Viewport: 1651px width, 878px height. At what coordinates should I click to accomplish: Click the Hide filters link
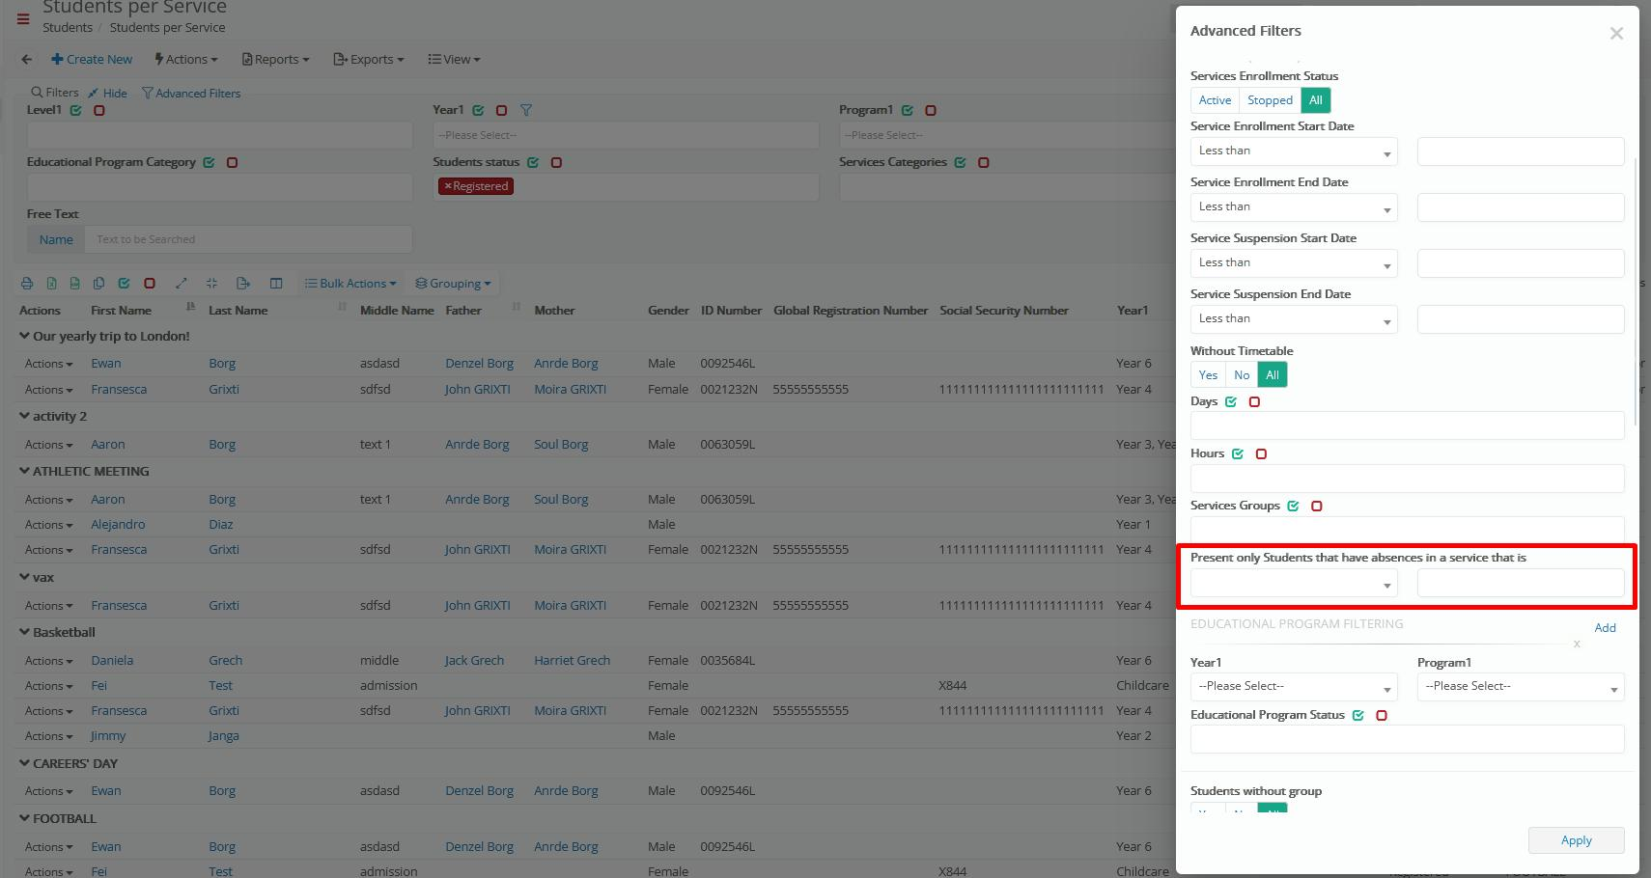[x=108, y=94]
